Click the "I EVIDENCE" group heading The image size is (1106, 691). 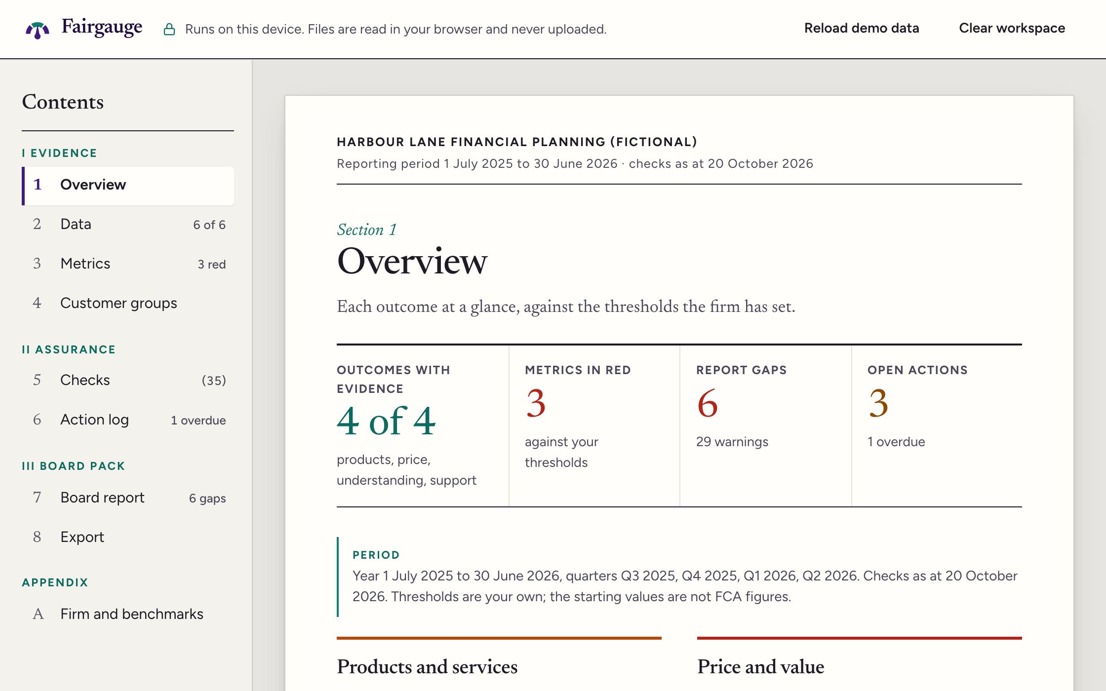[x=59, y=153]
